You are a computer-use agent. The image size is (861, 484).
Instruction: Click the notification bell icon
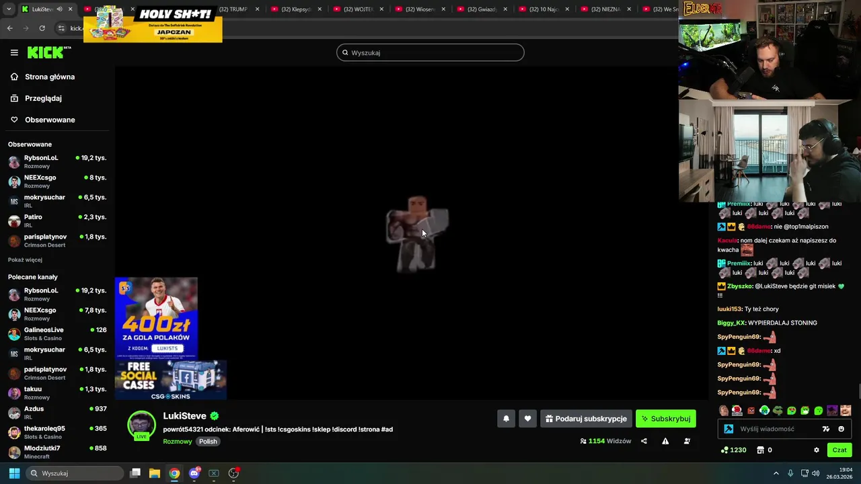506,419
